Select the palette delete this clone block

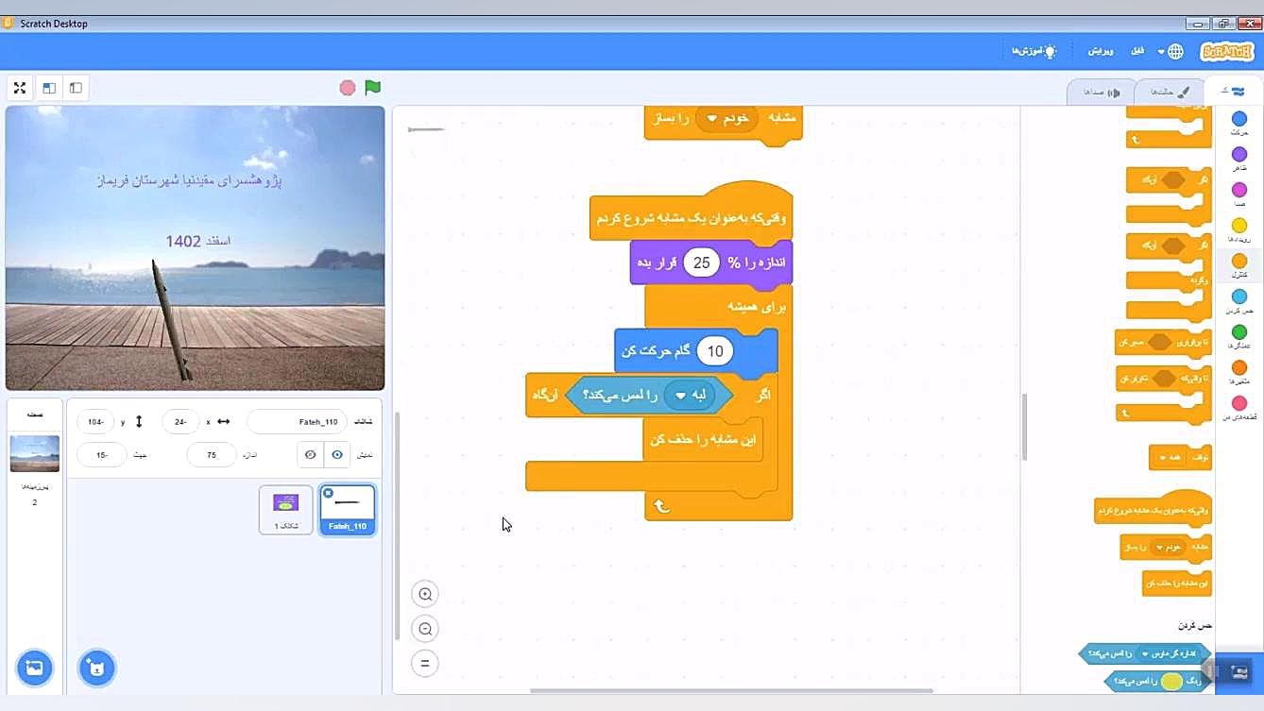[x=1176, y=584]
